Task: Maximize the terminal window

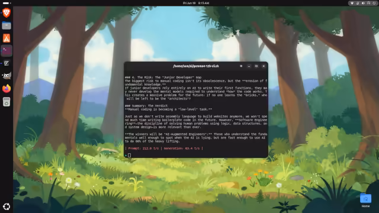Action: pos(256,66)
